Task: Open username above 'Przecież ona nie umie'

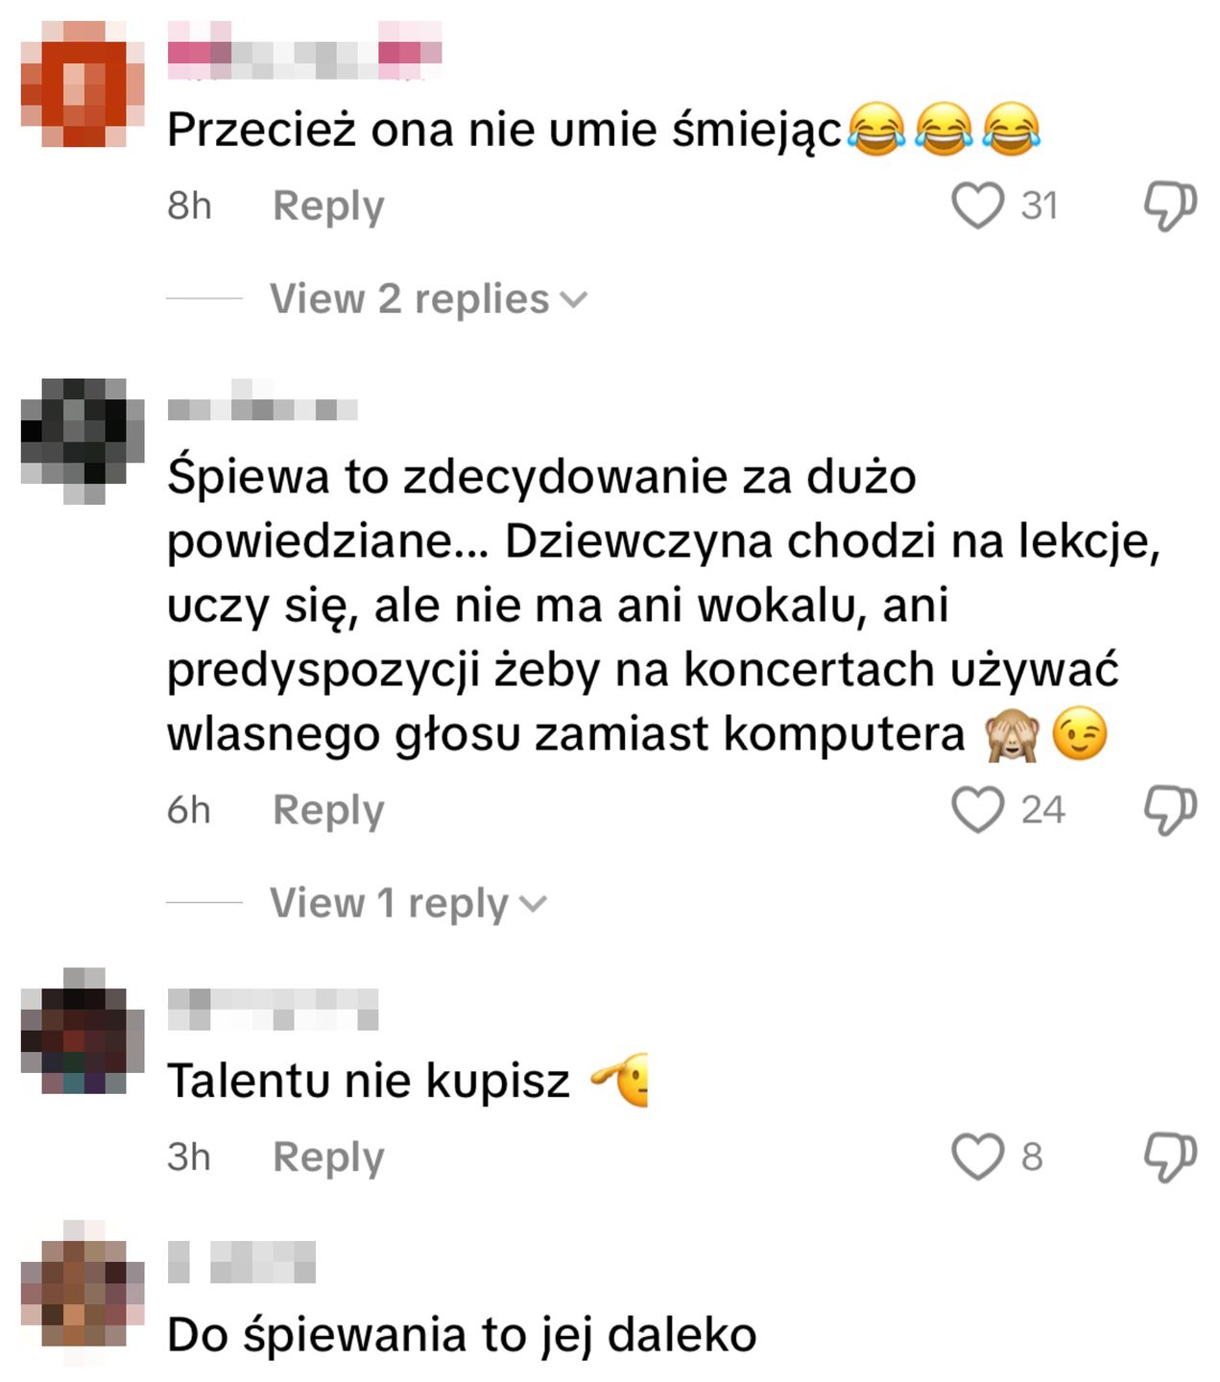Action: (x=305, y=50)
